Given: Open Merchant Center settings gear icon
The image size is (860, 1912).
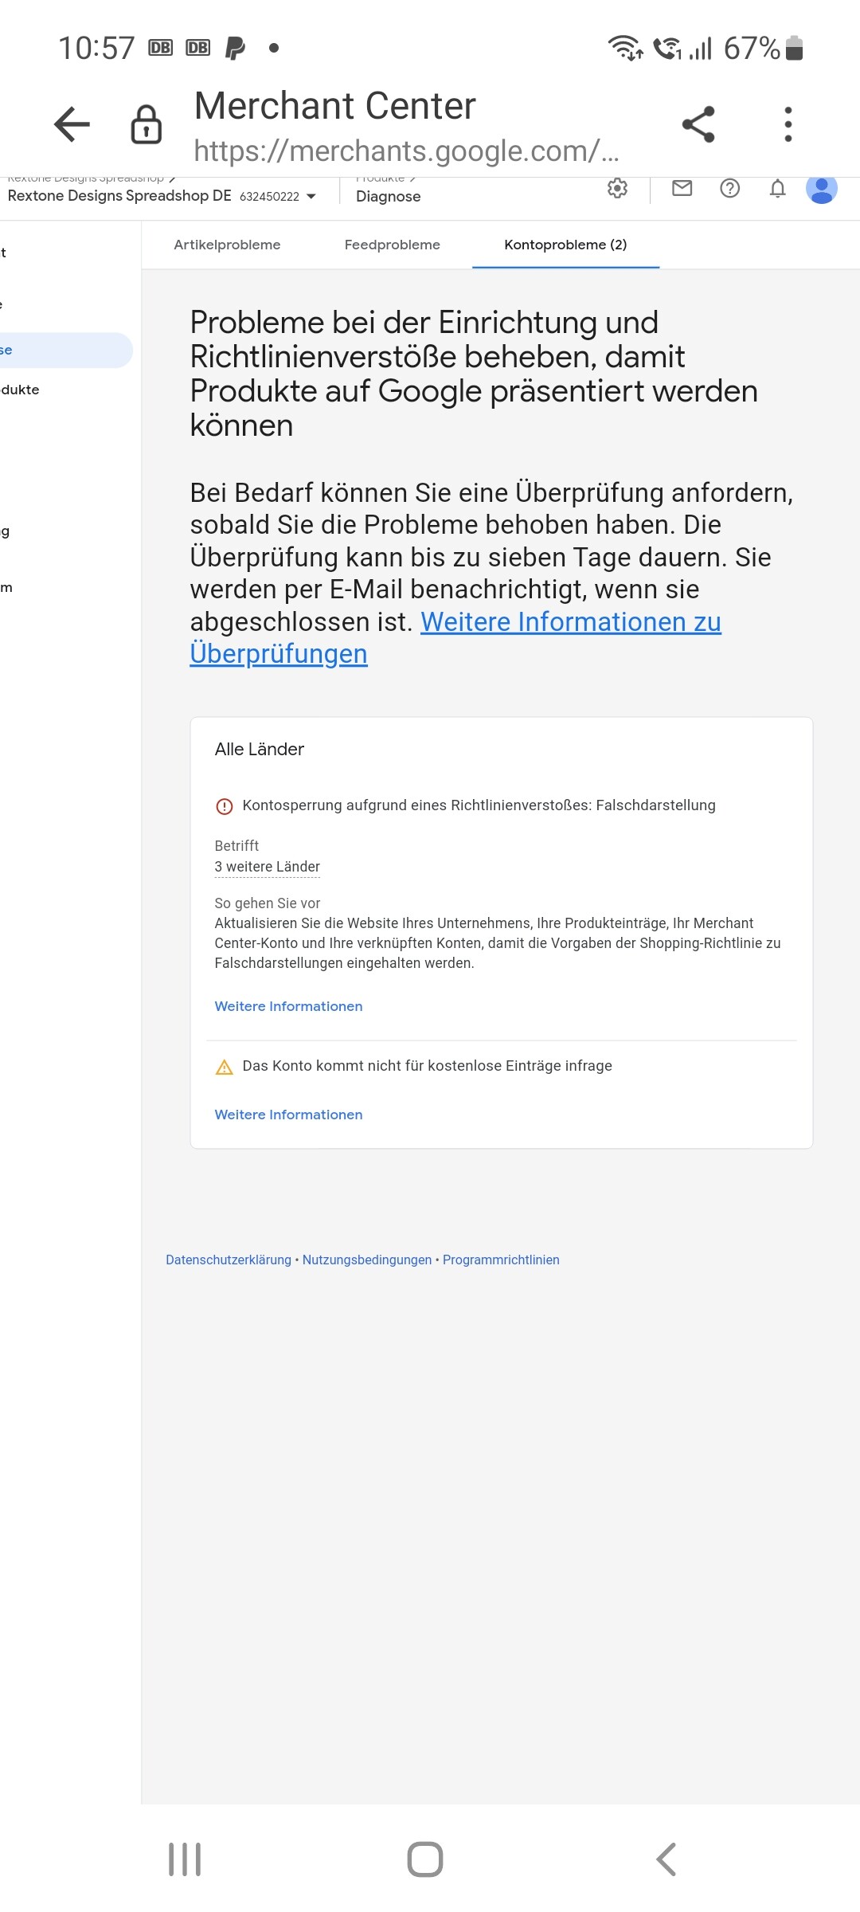Looking at the screenshot, I should 617,189.
